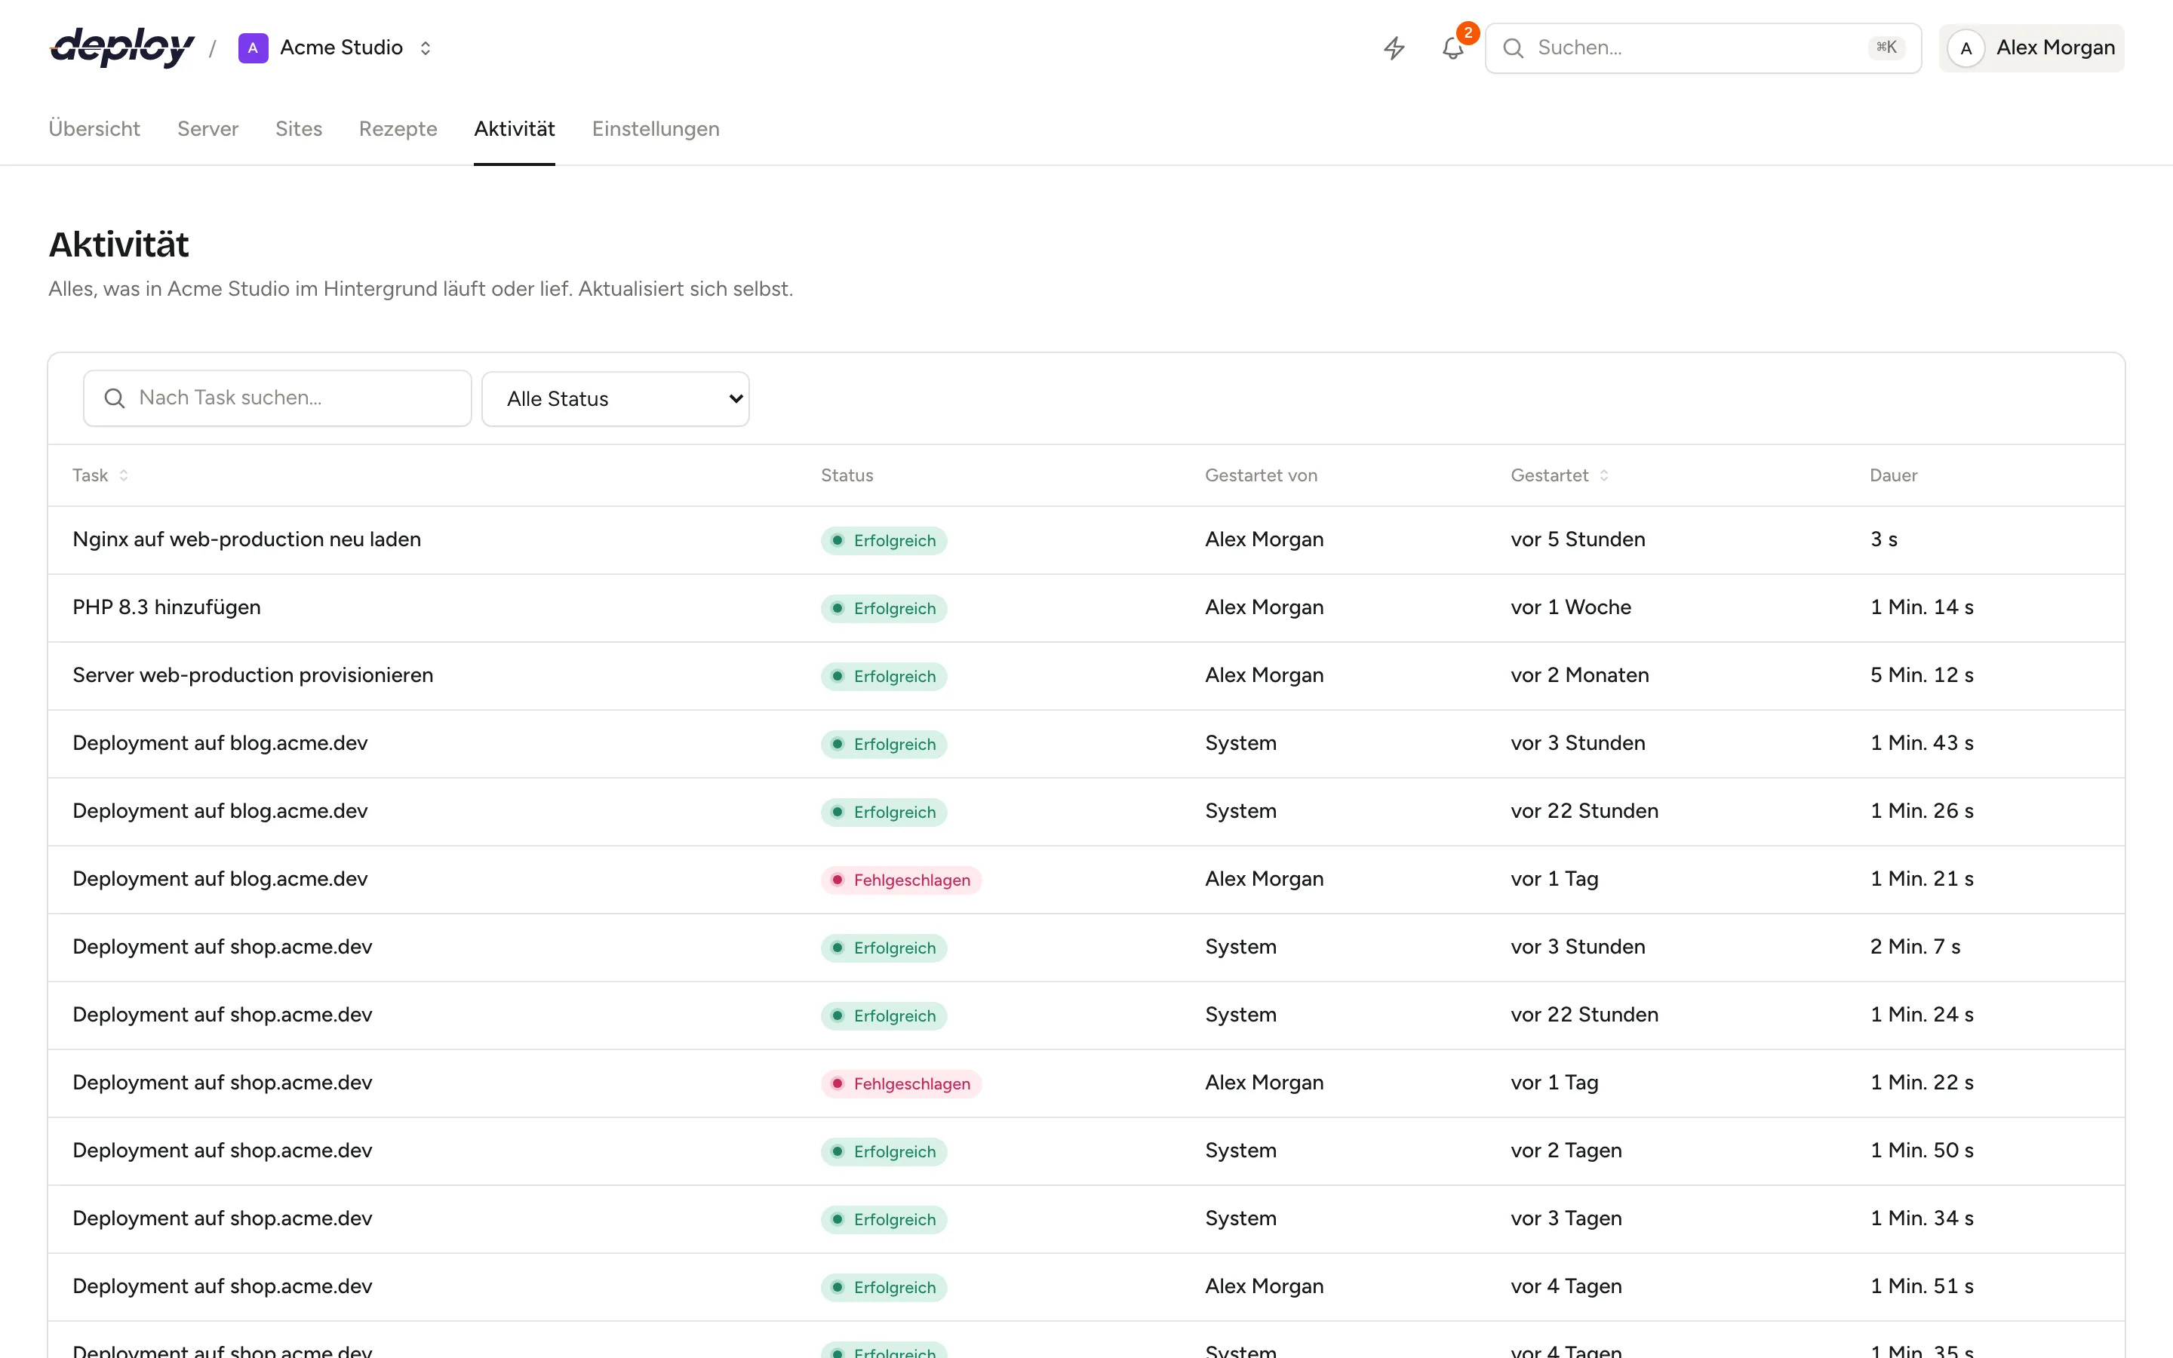Click the ⌘K shortcut badge

pyautogui.click(x=1886, y=48)
